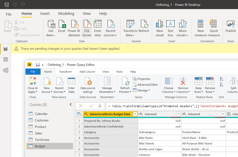
Task: Create a New measure
Action: (x=200, y=28)
